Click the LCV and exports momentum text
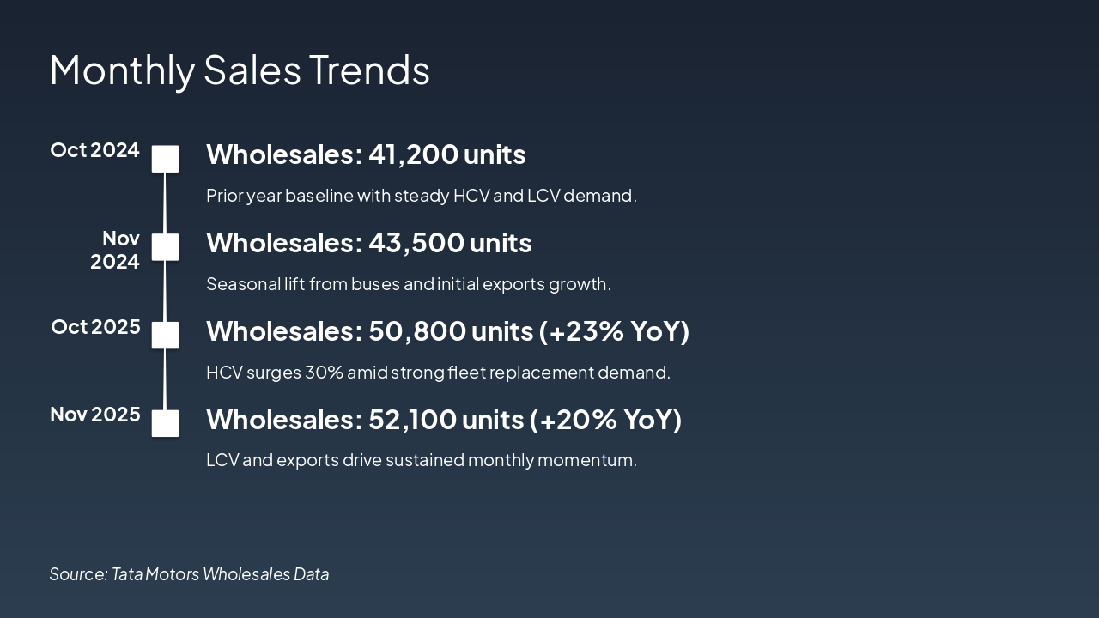This screenshot has width=1099, height=618. point(421,460)
